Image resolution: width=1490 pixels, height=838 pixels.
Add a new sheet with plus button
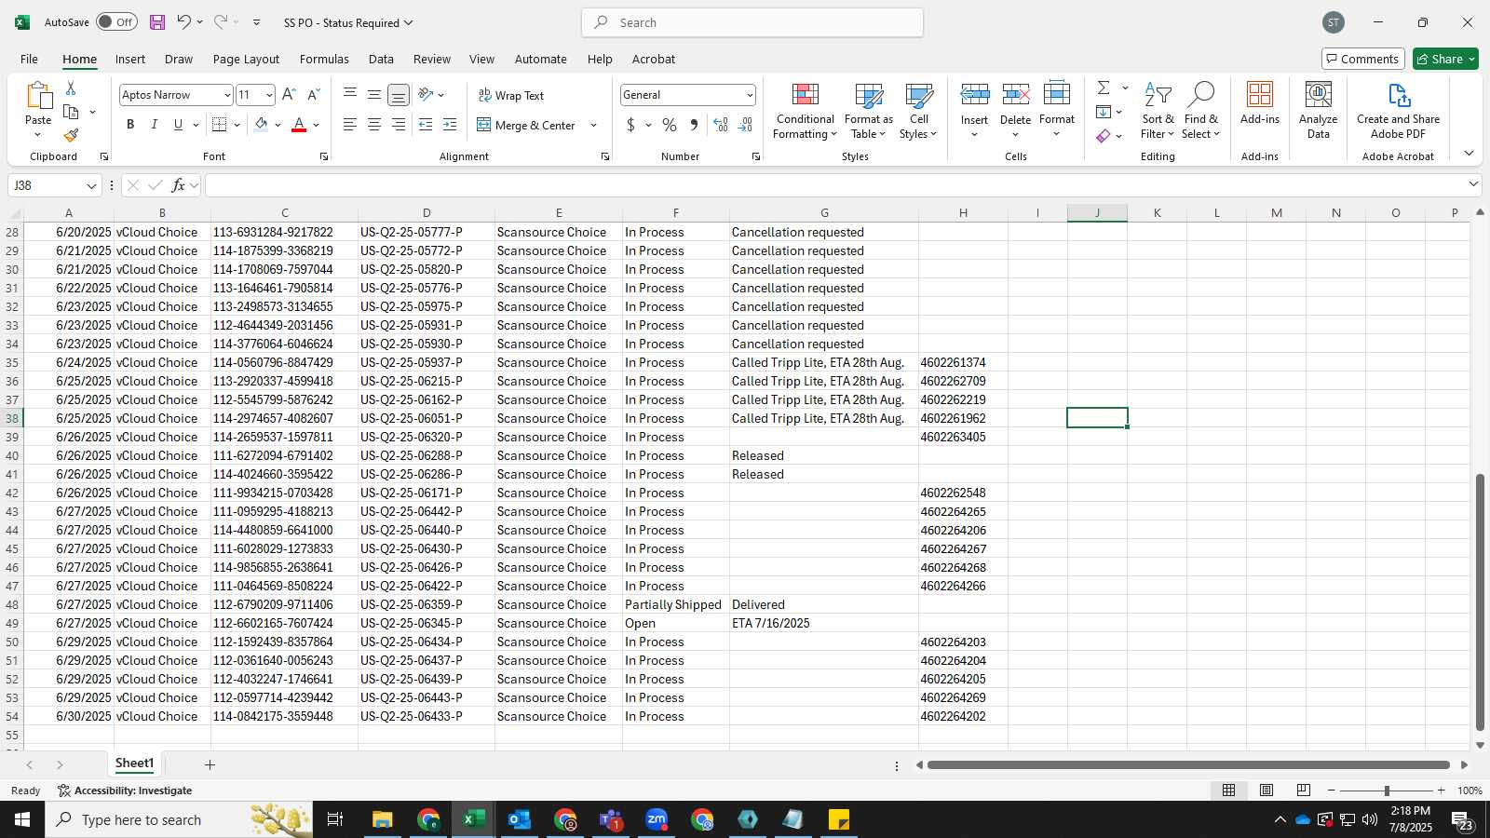[210, 764]
